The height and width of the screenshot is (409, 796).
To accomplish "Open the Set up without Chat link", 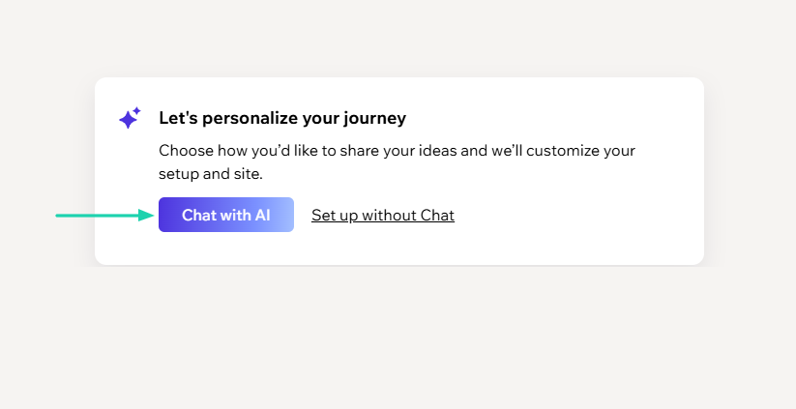I will pyautogui.click(x=382, y=215).
